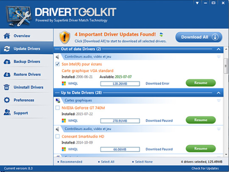Switch to Uninstall Drivers

[27, 87]
